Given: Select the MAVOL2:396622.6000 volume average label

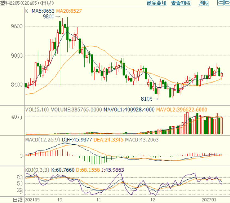Looking at the screenshot, I should 181,110.
